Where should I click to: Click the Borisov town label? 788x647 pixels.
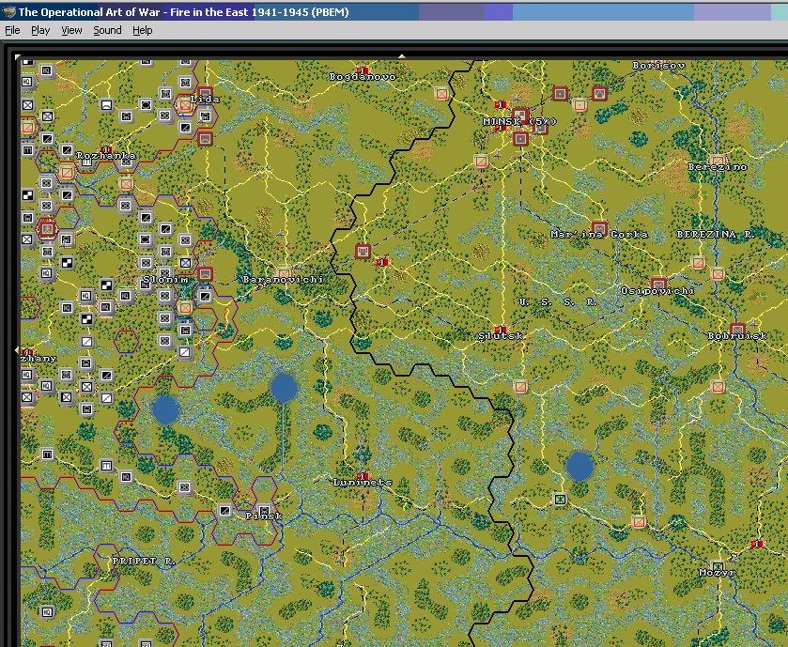[x=658, y=66]
